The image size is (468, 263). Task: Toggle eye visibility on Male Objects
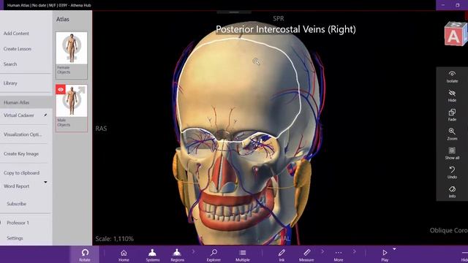(61, 89)
